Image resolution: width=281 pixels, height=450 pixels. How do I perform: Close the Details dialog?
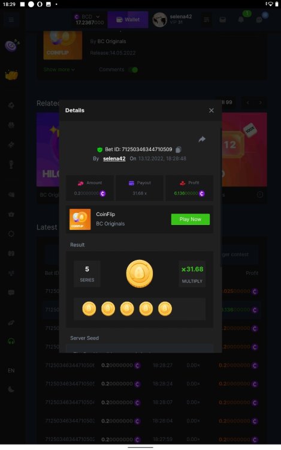tap(211, 110)
